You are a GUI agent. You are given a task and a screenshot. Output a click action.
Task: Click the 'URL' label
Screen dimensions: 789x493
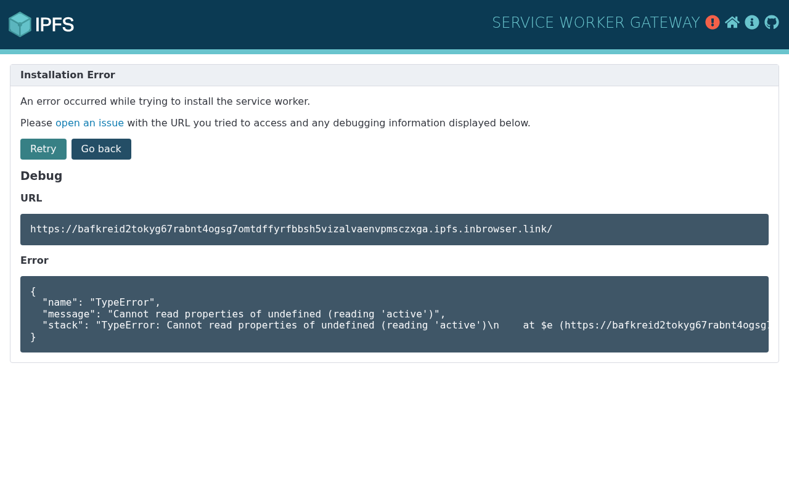tap(31, 198)
